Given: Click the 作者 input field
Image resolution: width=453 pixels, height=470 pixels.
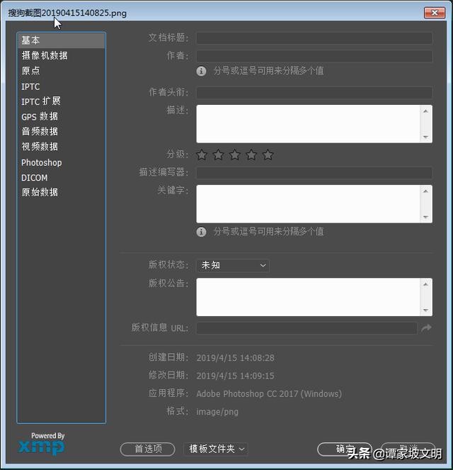Looking at the screenshot, I should [x=314, y=56].
